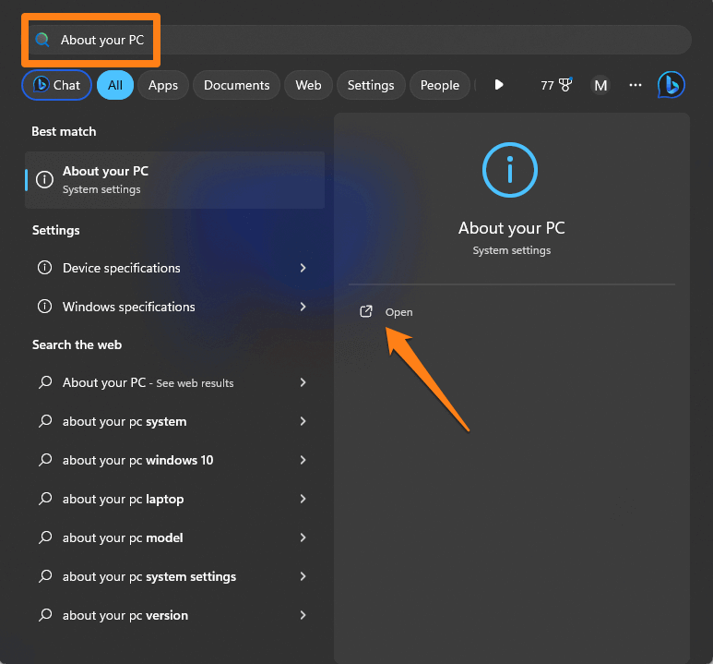Open the three-dot options menu

pos(636,85)
